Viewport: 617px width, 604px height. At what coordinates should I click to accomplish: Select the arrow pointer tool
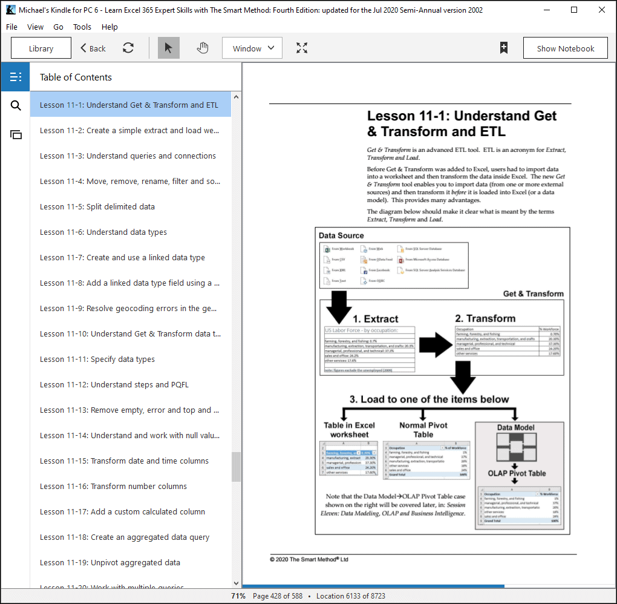pos(168,48)
